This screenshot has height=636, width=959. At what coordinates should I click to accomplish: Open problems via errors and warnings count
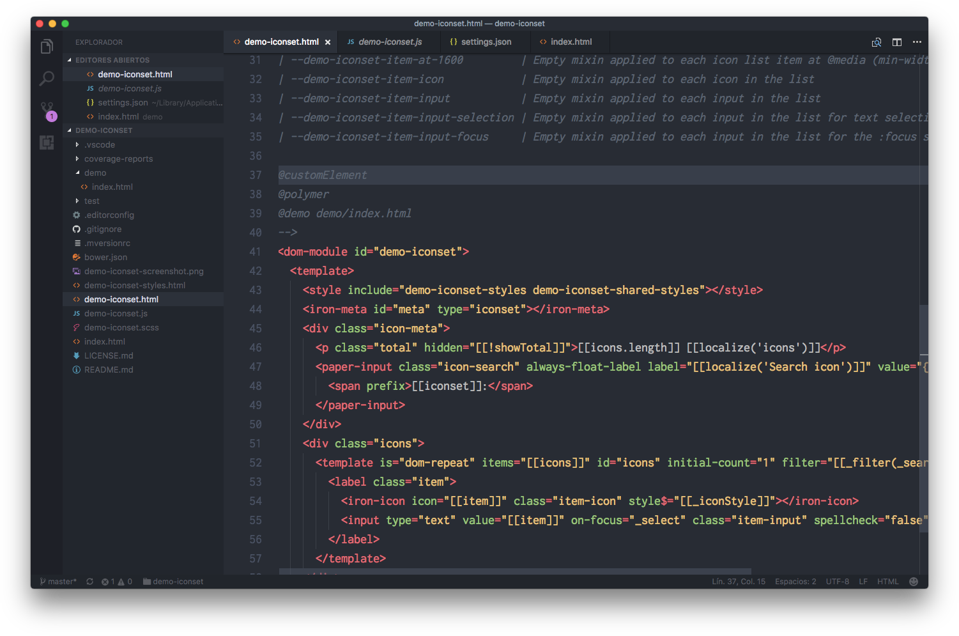coord(117,582)
